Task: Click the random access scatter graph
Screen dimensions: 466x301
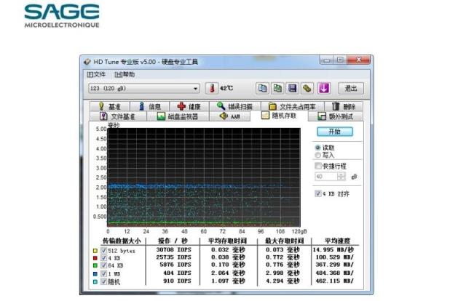Action: click(x=204, y=177)
